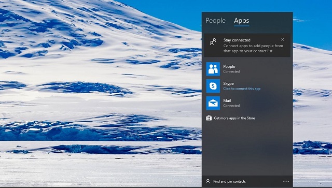Select the Apps tab
This screenshot has height=188, width=332.
click(241, 21)
